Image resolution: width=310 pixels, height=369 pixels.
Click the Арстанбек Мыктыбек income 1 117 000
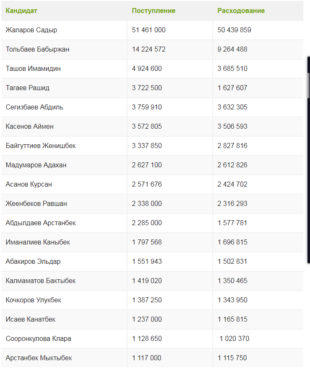(146, 358)
